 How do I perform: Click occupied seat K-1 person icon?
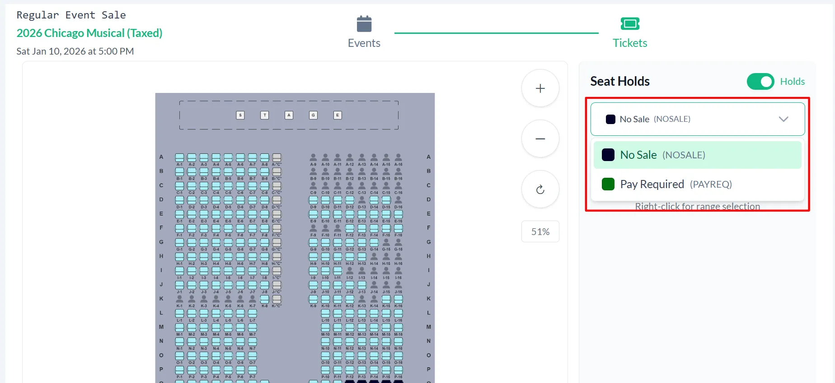[179, 299]
